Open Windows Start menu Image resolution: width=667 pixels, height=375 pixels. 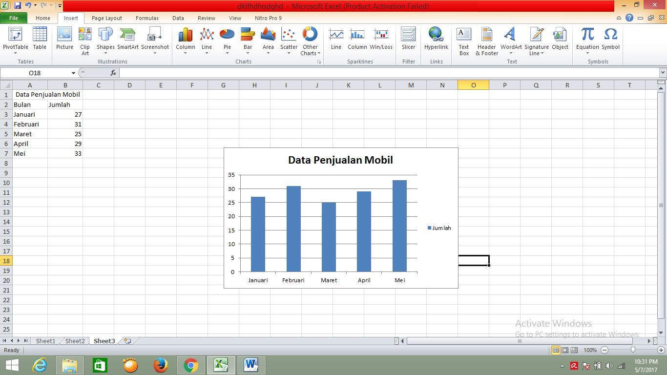[12, 365]
